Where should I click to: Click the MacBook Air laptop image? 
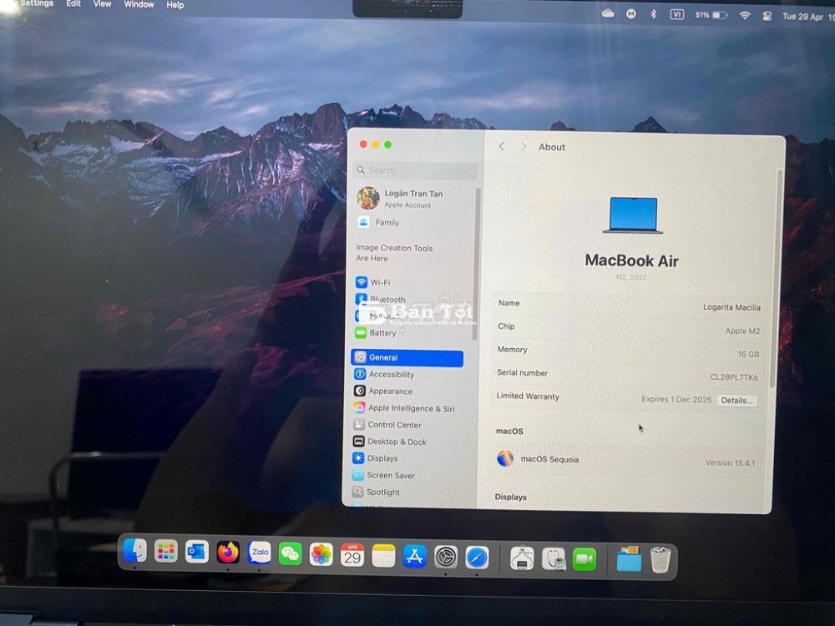(x=633, y=215)
